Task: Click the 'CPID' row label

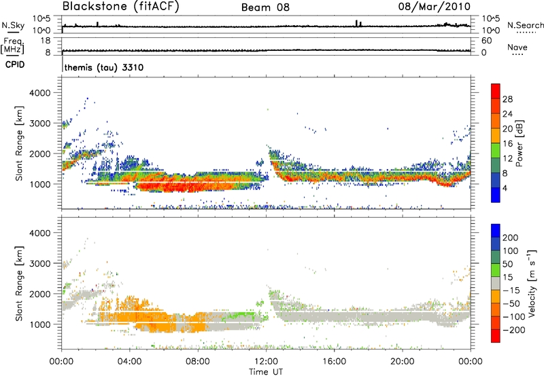Action: pos(15,64)
